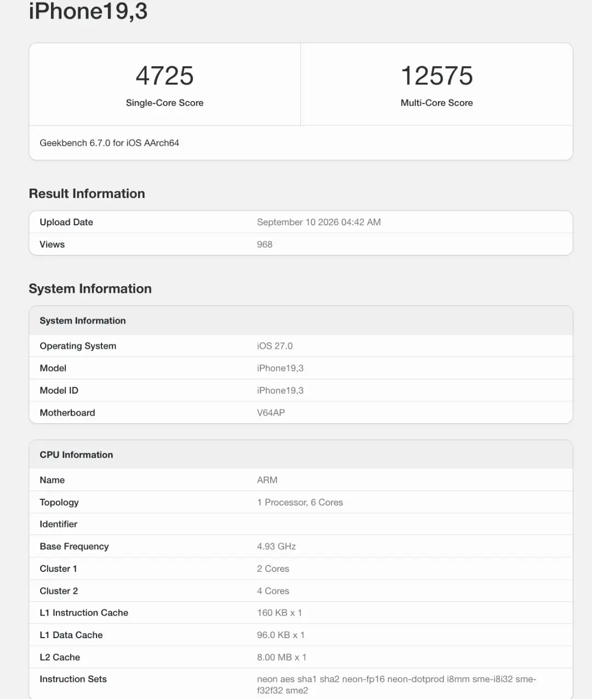Click the CPU Information table header
592x699 pixels.
pyautogui.click(x=76, y=455)
